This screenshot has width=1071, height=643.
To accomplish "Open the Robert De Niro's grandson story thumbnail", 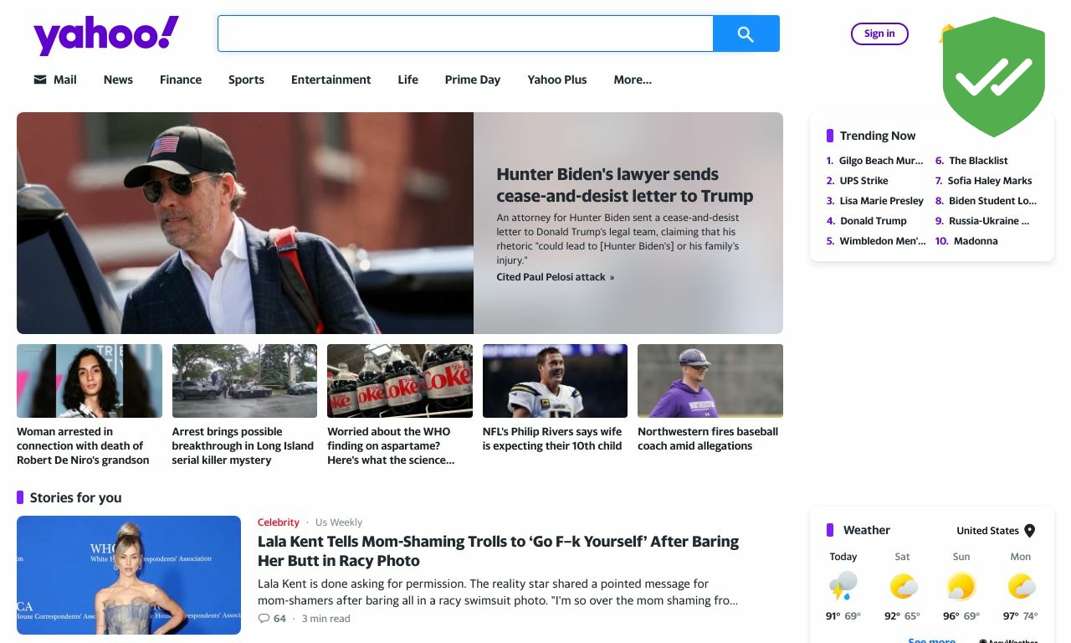I will point(90,381).
